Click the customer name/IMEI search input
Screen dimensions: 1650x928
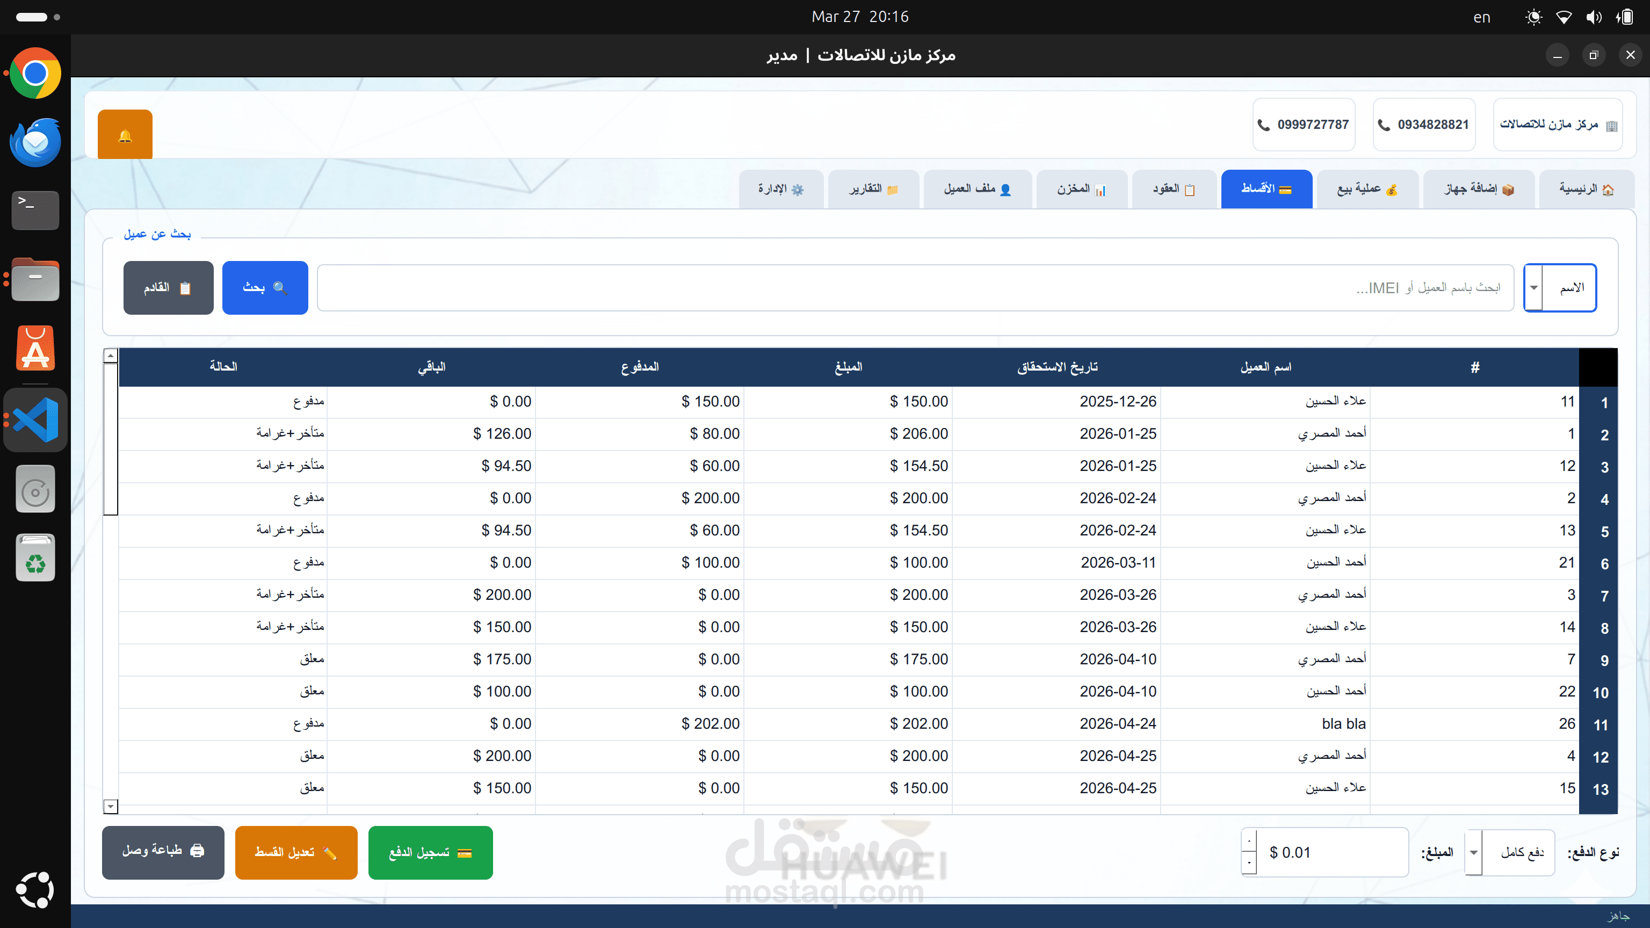[915, 287]
